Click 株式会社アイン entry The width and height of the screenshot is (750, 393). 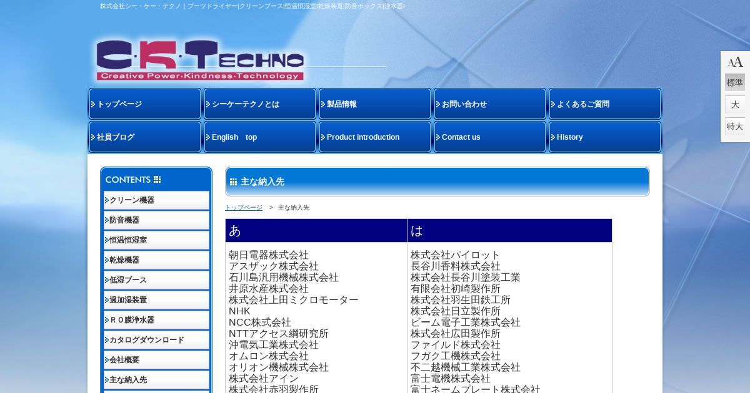tap(264, 379)
